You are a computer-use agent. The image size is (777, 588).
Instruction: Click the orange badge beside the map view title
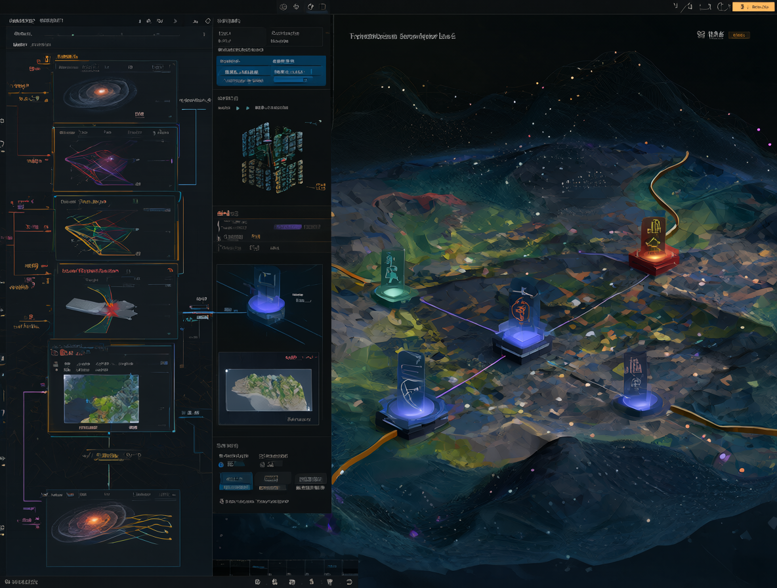pyautogui.click(x=739, y=35)
